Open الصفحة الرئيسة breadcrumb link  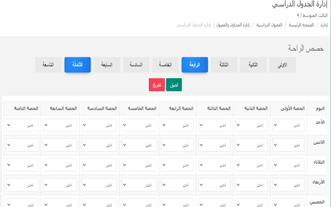click(x=301, y=25)
